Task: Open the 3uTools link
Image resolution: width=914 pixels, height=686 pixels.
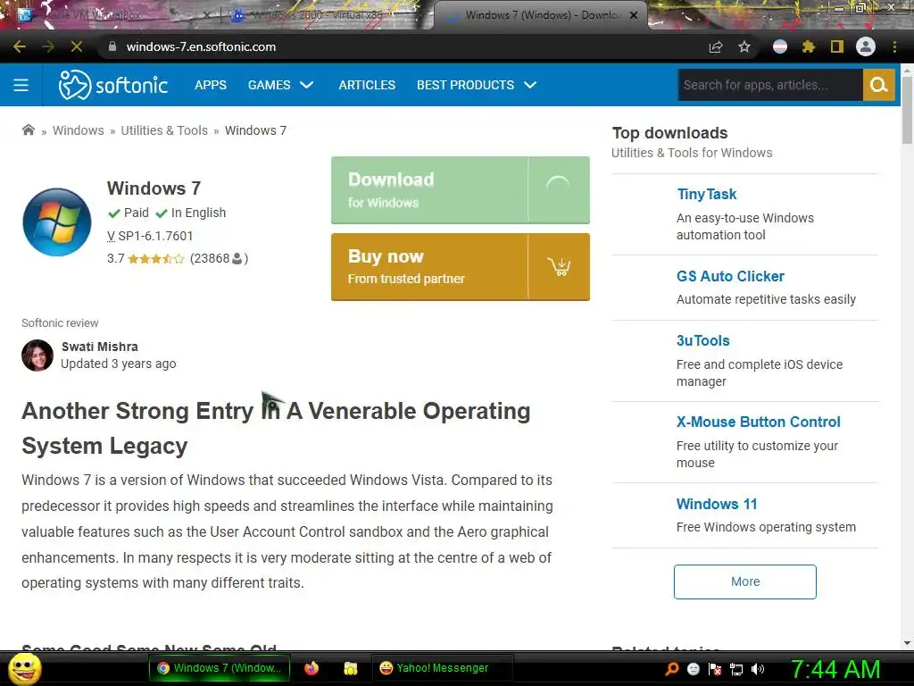Action: click(703, 340)
